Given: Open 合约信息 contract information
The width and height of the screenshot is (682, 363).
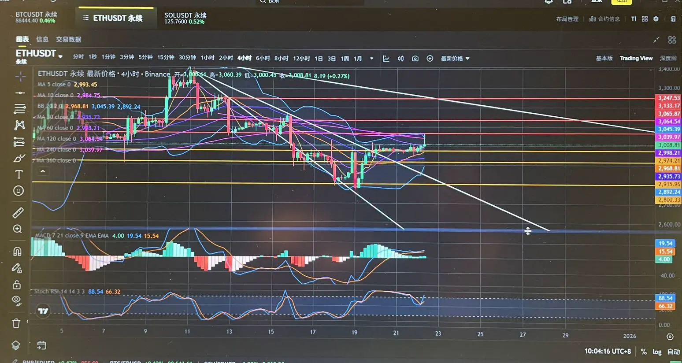Looking at the screenshot, I should [x=604, y=19].
